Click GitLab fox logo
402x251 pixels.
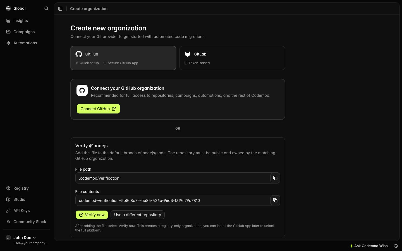[188, 54]
